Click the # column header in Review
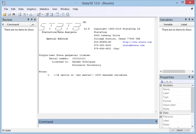The width and height of the screenshot is (196, 134). [3, 24]
